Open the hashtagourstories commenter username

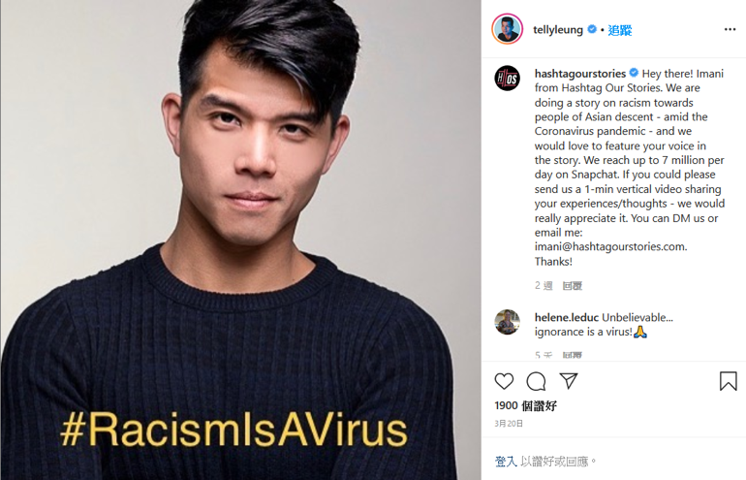pos(580,74)
